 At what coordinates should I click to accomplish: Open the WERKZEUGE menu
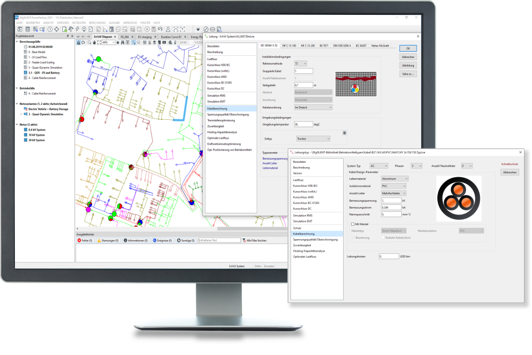coord(130,23)
